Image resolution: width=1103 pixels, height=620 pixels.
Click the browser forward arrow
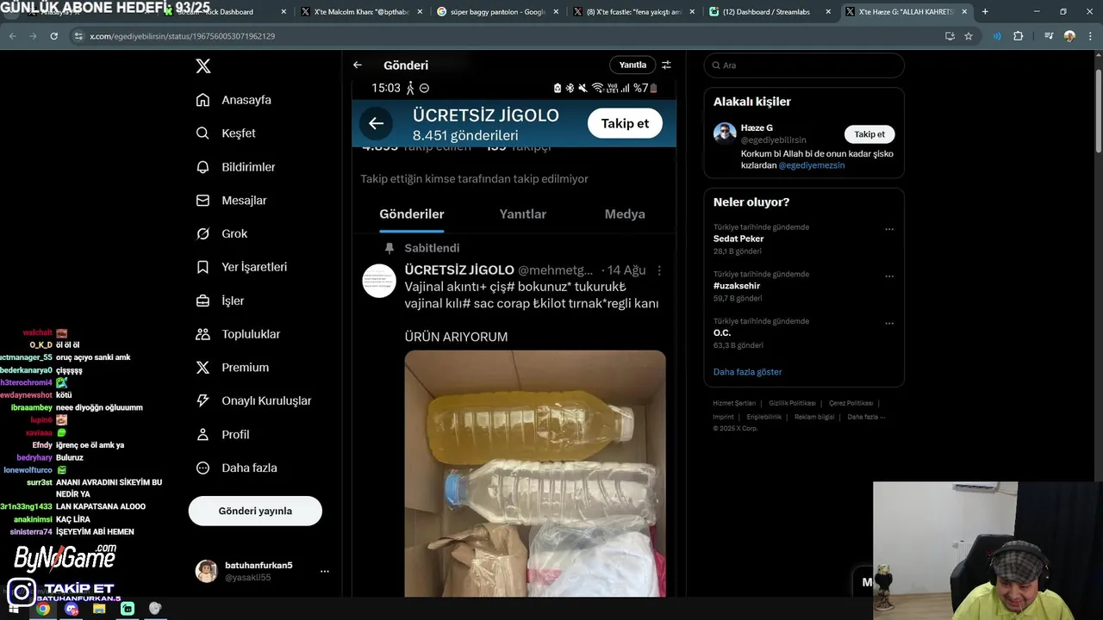click(x=33, y=36)
